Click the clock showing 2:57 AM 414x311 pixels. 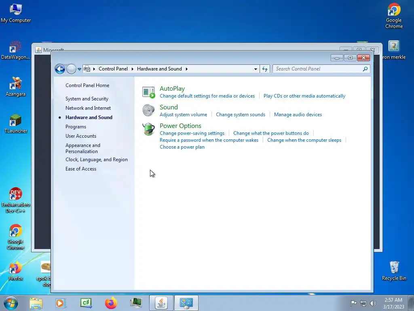pos(393,303)
